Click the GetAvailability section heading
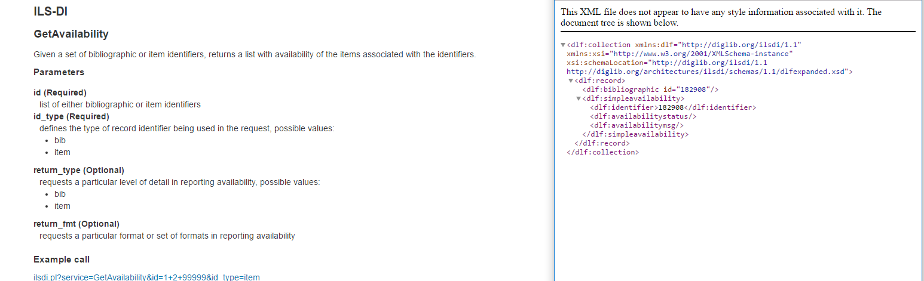The image size is (924, 281). [x=71, y=34]
